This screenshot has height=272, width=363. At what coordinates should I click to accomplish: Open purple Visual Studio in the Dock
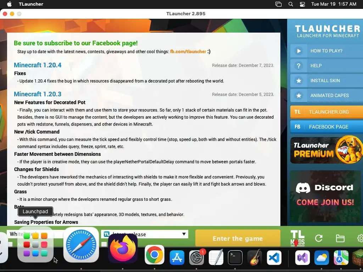click(302, 257)
